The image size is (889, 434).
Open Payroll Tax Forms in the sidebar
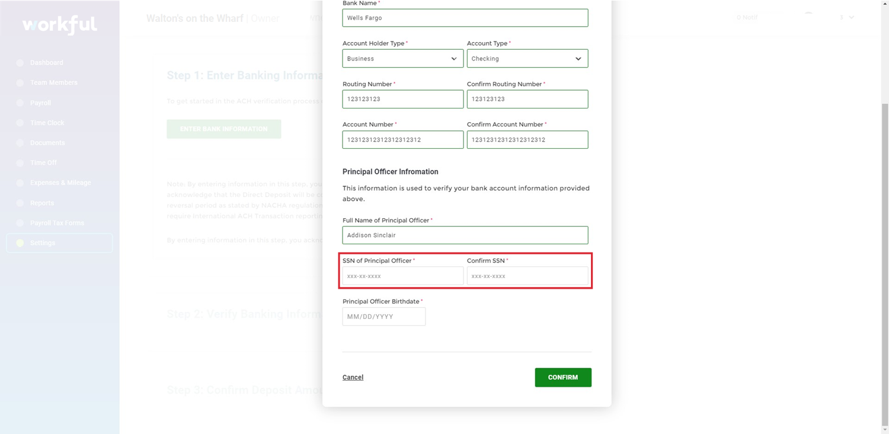click(x=57, y=223)
